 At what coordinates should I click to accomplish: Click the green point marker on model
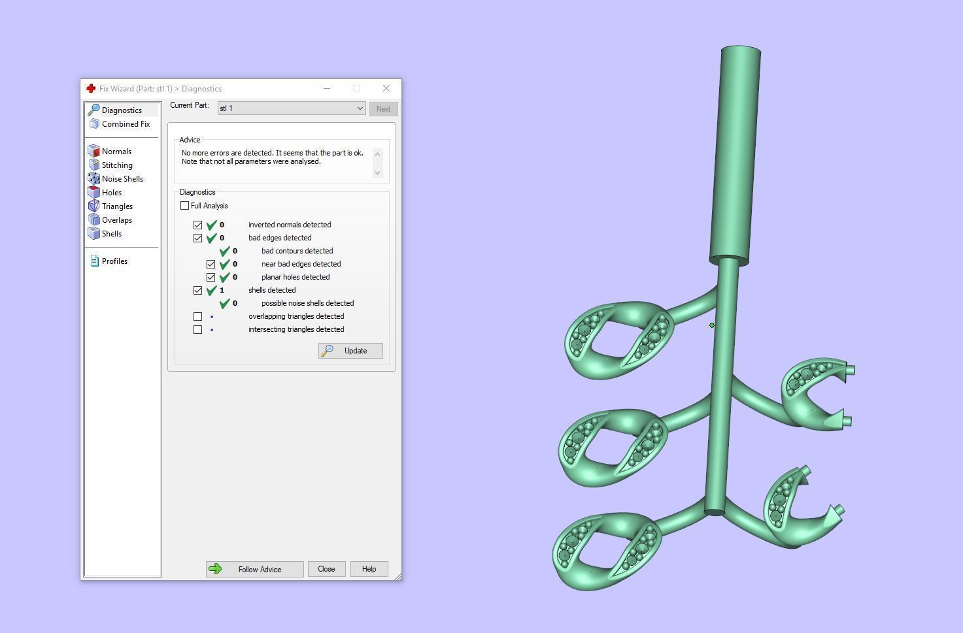pyautogui.click(x=712, y=325)
